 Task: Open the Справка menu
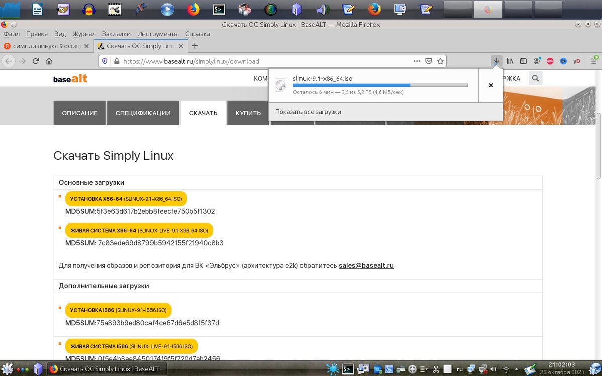198,34
